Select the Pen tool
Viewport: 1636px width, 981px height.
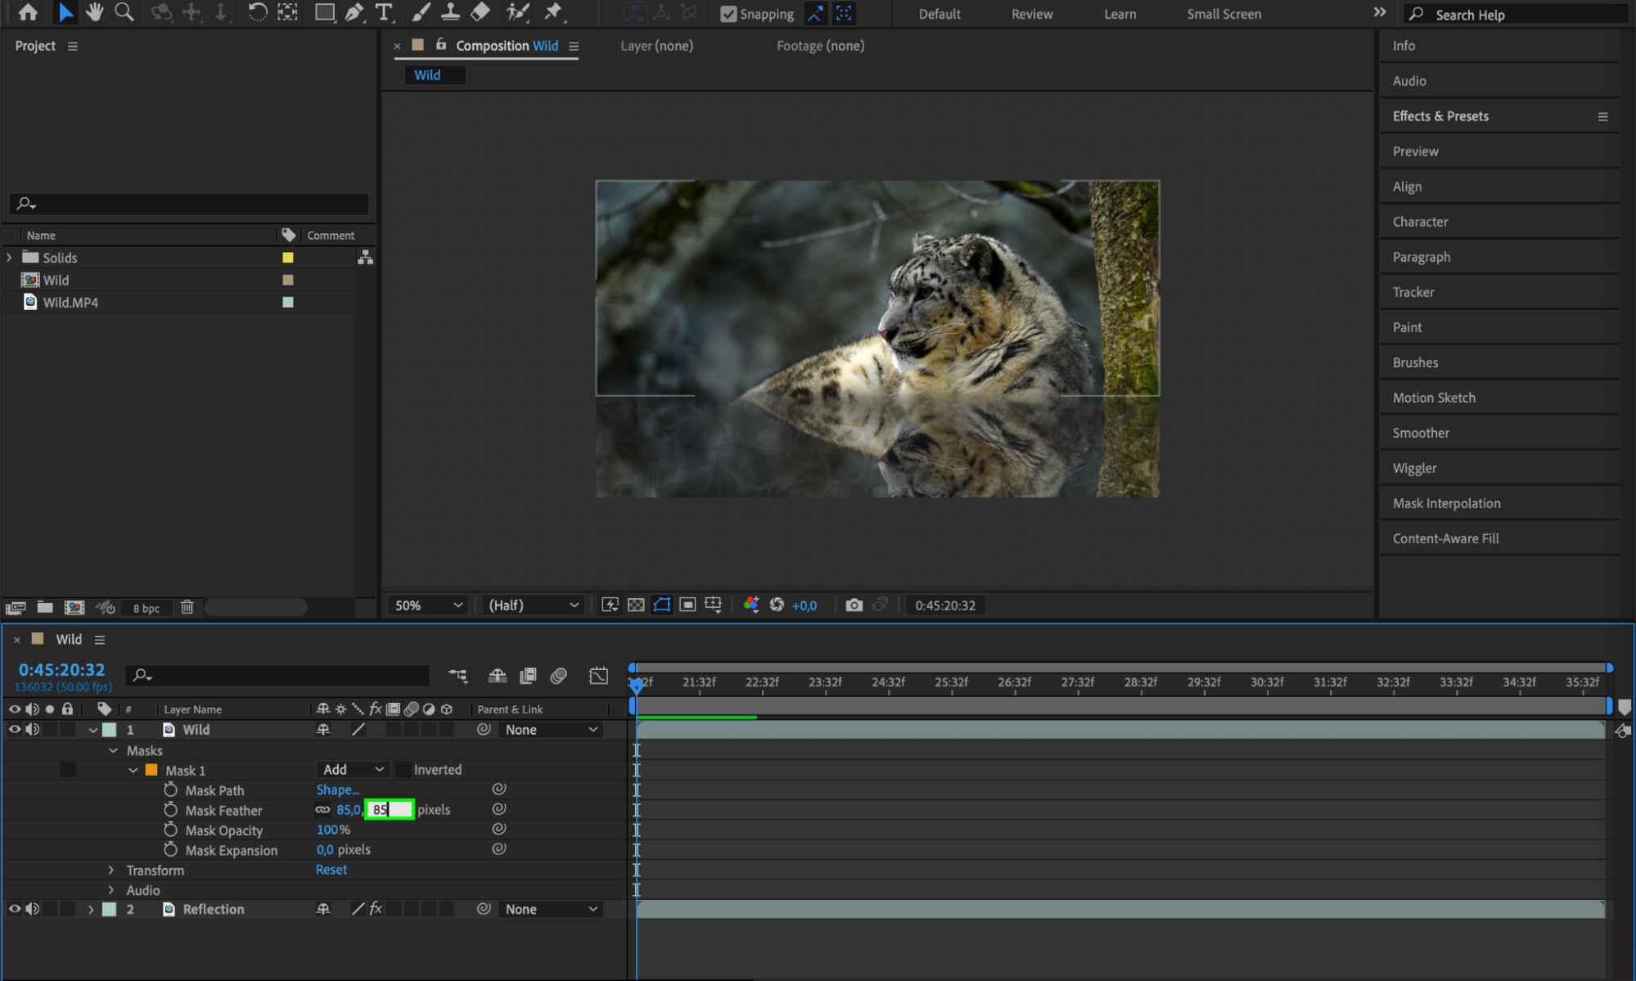tap(354, 12)
